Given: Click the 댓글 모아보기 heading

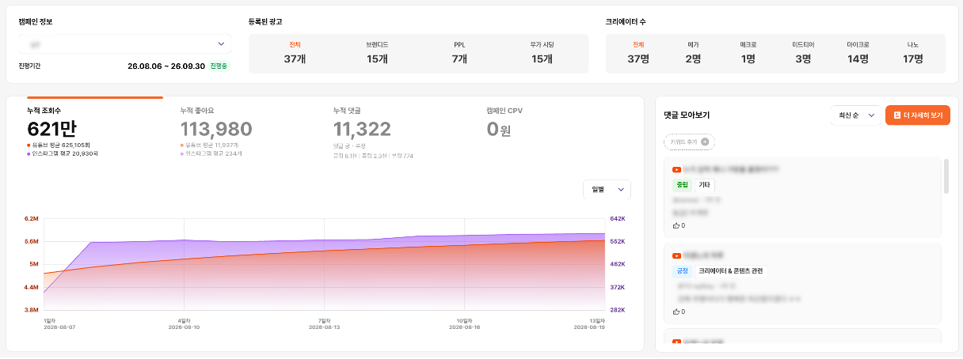Looking at the screenshot, I should 687,115.
